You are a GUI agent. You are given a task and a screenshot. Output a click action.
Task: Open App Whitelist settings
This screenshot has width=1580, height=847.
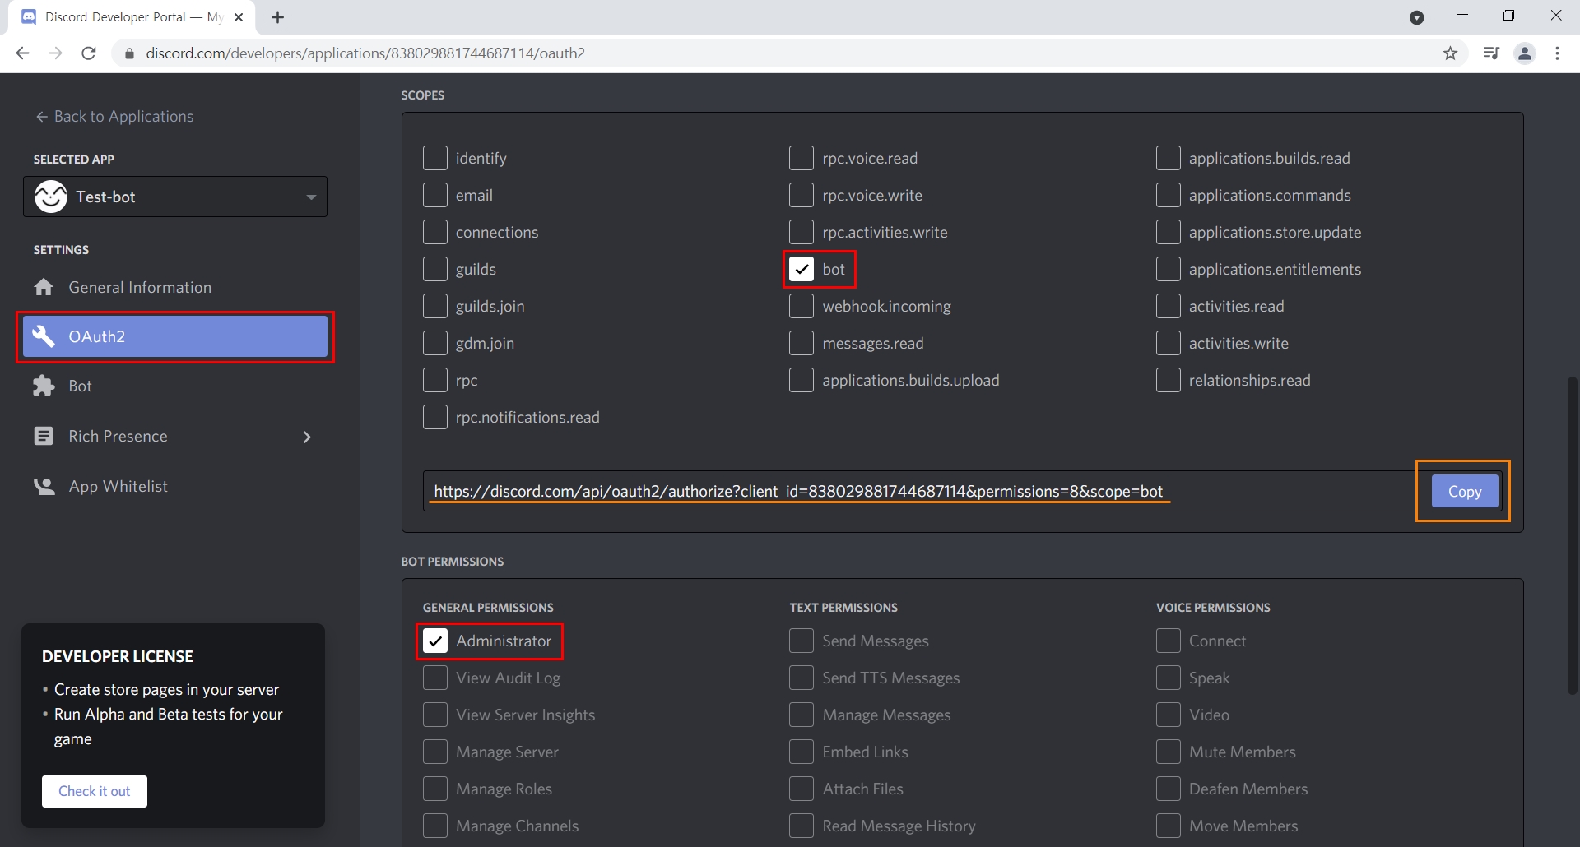175,486
